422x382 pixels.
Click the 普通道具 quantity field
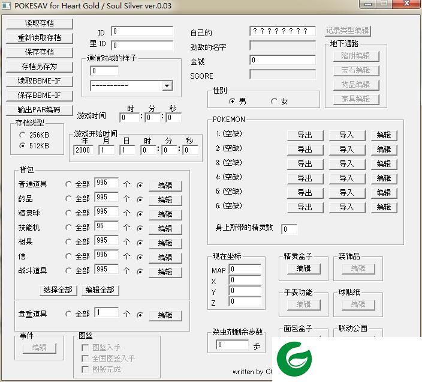coord(106,183)
